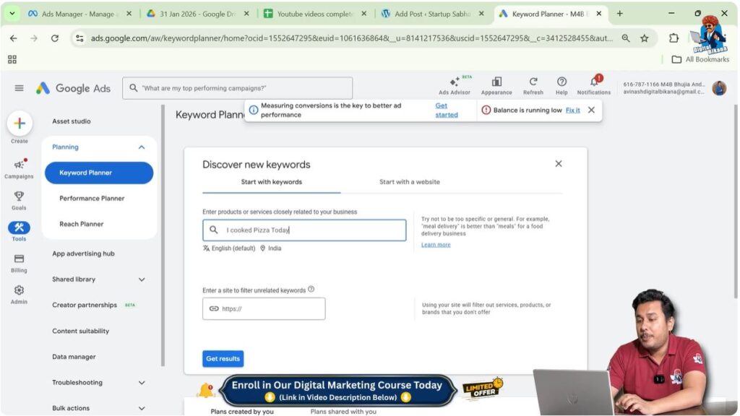740x416 pixels.
Task: Collapse the Planning section
Action: click(142, 147)
